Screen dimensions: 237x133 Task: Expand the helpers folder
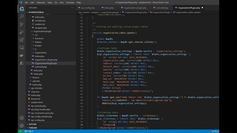(x=38, y=42)
